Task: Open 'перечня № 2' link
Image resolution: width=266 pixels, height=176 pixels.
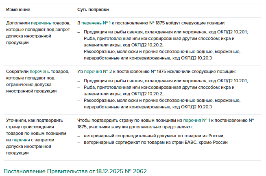Action: 98,72
